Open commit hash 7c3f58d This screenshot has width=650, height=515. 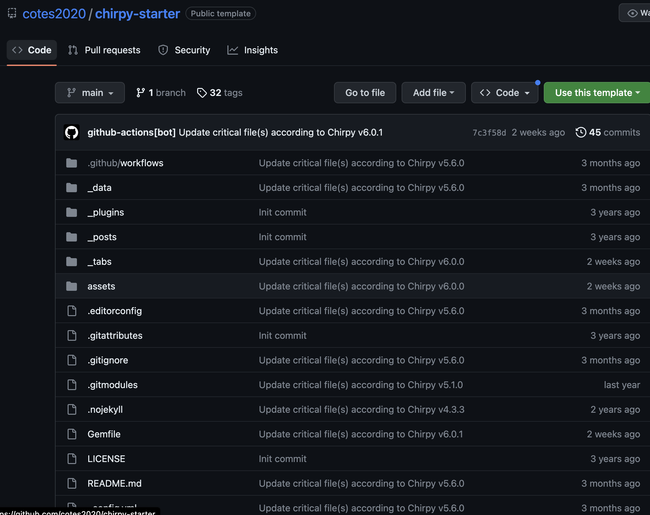pos(489,133)
